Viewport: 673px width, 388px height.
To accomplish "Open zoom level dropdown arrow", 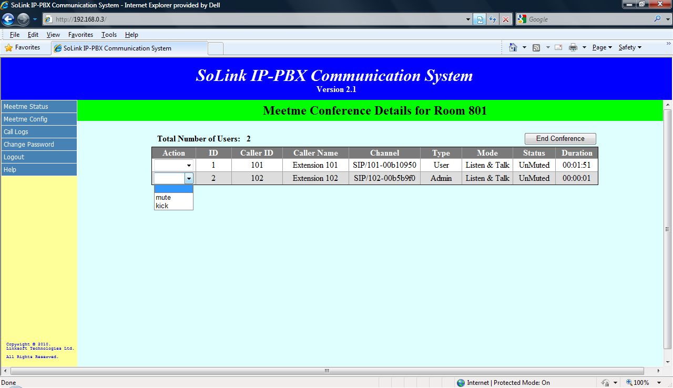I will [660, 383].
